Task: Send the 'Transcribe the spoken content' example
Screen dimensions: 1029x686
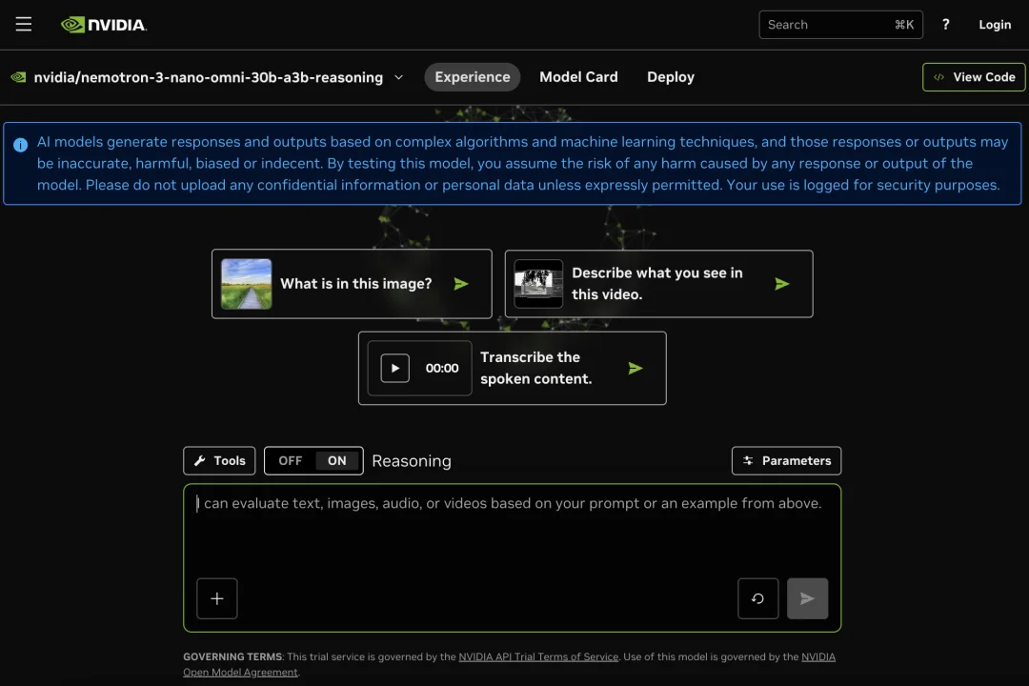Action: pyautogui.click(x=636, y=369)
